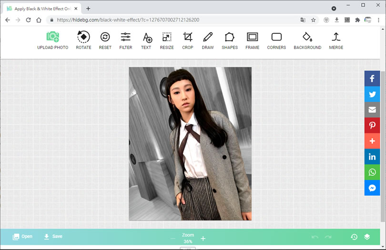The width and height of the screenshot is (386, 250).
Task: Select the Text tool
Action: tap(146, 40)
